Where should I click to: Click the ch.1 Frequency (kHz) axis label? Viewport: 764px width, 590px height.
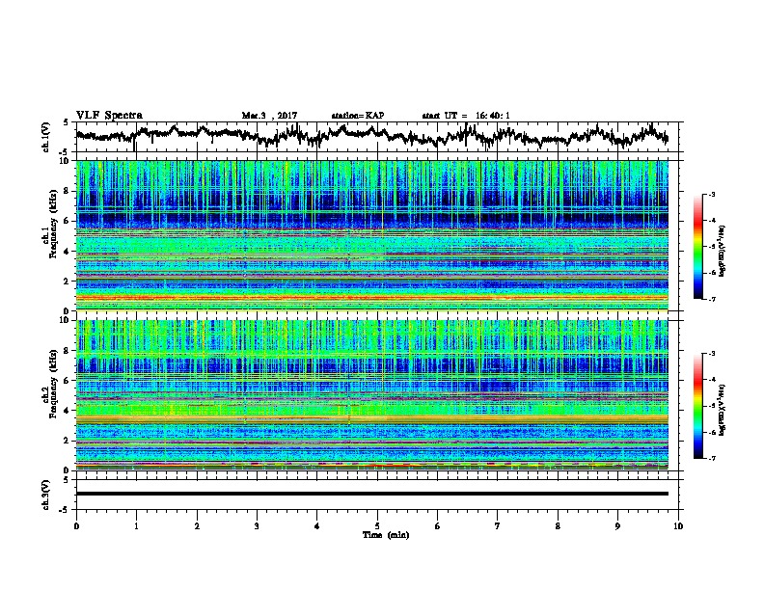point(49,224)
